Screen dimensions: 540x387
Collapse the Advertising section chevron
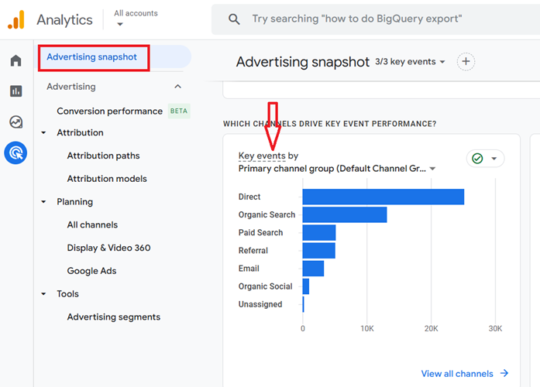tap(178, 87)
